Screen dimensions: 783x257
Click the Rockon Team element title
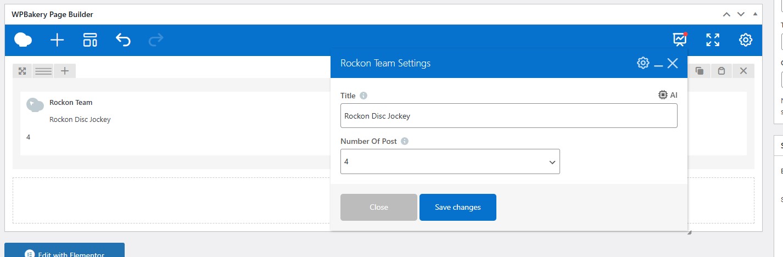pos(71,102)
